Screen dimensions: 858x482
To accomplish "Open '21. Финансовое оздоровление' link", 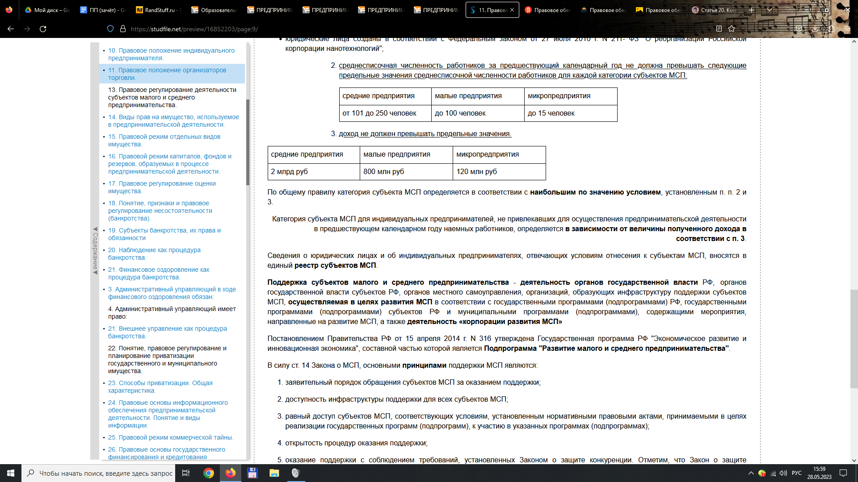I will 159,273.
